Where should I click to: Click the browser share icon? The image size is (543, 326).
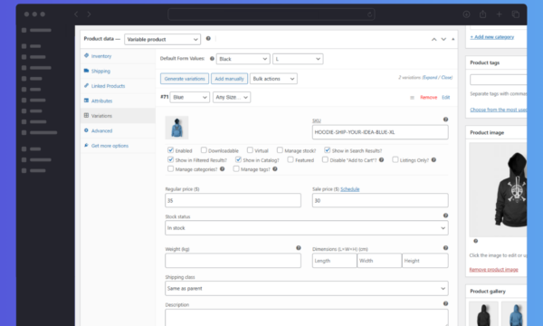(x=482, y=14)
